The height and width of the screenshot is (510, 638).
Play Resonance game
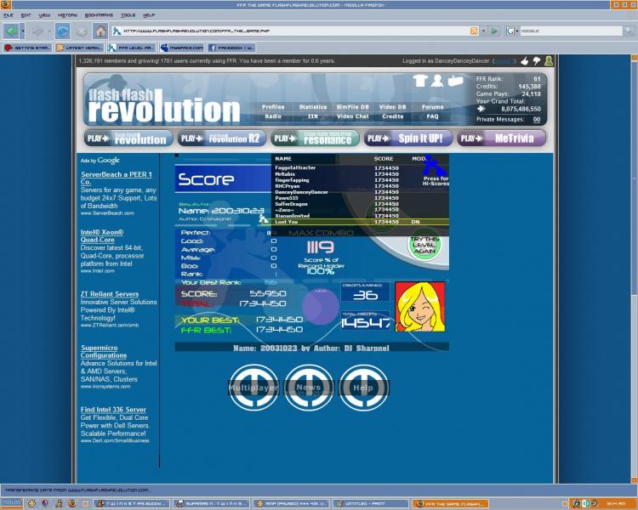315,139
